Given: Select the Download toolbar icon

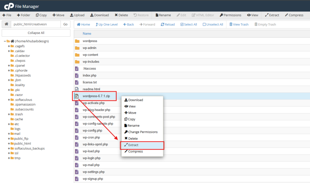Looking at the screenshot, I should 99,15.
